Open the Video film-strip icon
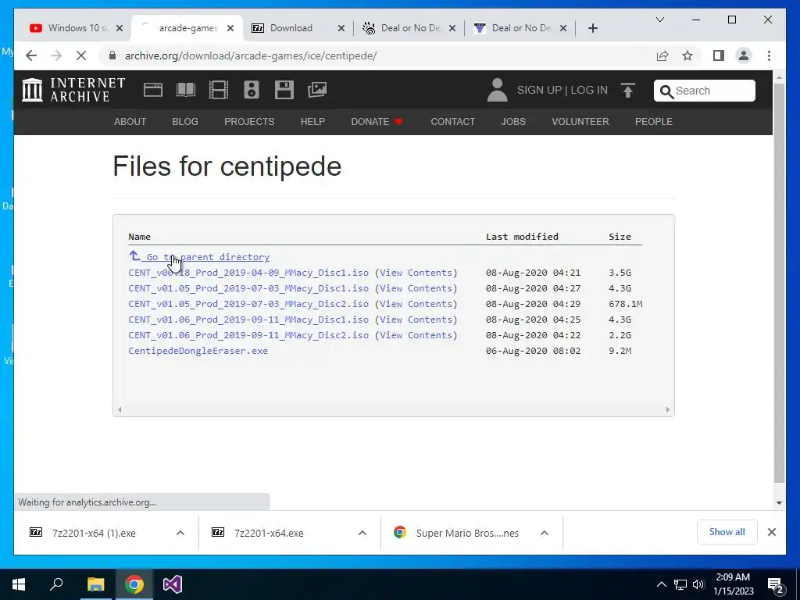Screen dimensions: 800x600 tap(219, 90)
